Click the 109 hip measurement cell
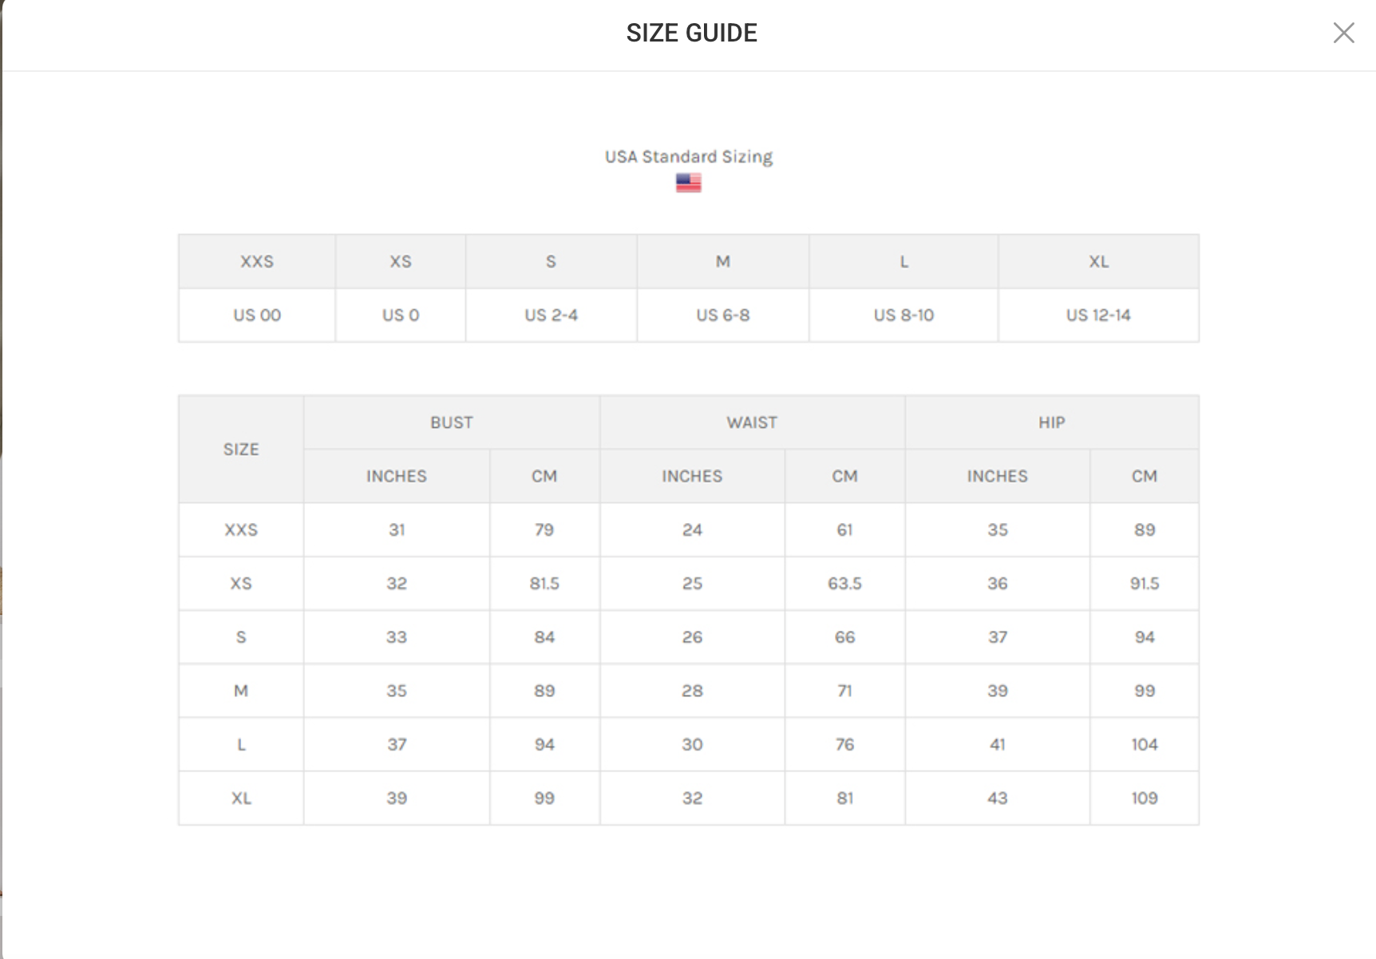The width and height of the screenshot is (1376, 959). tap(1144, 799)
